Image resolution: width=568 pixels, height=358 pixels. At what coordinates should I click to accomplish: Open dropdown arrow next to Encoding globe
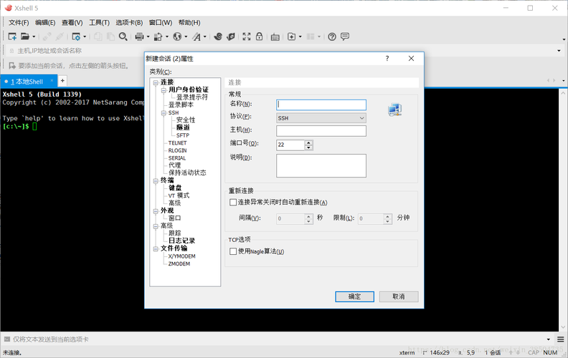coord(186,37)
